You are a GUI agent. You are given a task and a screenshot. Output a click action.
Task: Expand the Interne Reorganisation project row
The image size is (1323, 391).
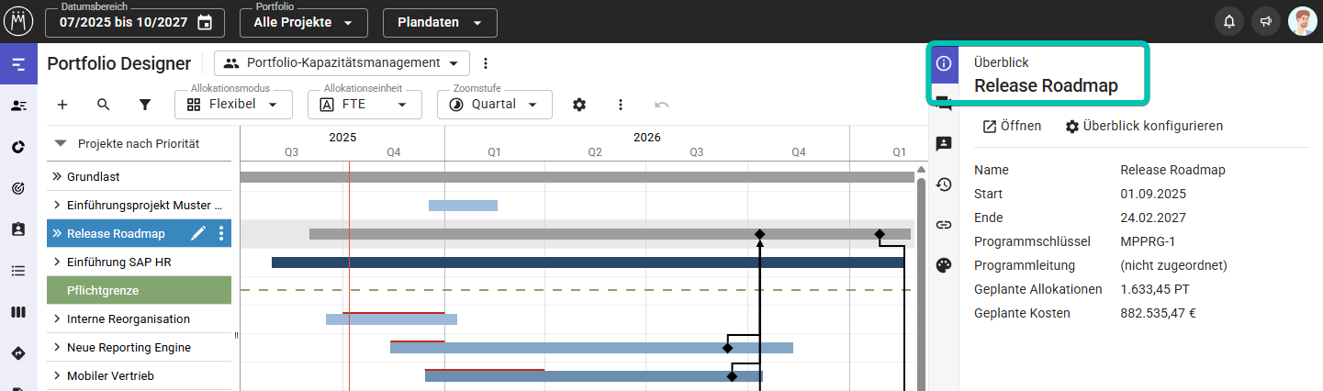point(57,319)
